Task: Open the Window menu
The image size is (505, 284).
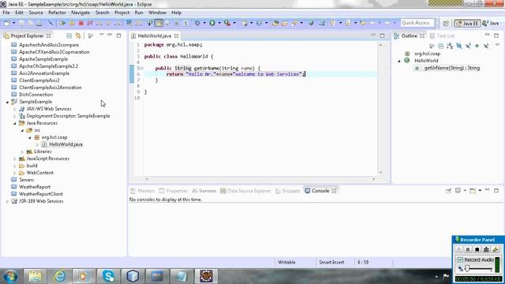Action: (157, 13)
